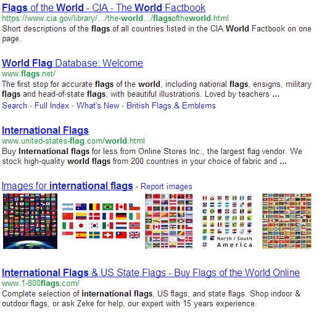Open North / South America flags thumbnail
Screen dimensions: 322x318
227,221
